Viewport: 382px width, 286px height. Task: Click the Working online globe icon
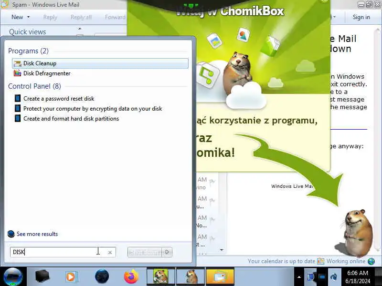(x=371, y=261)
